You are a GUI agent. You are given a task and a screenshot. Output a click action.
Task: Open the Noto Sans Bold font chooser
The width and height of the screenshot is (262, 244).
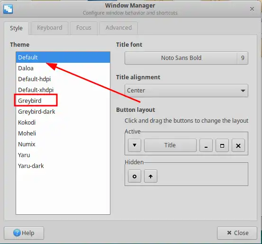point(181,58)
